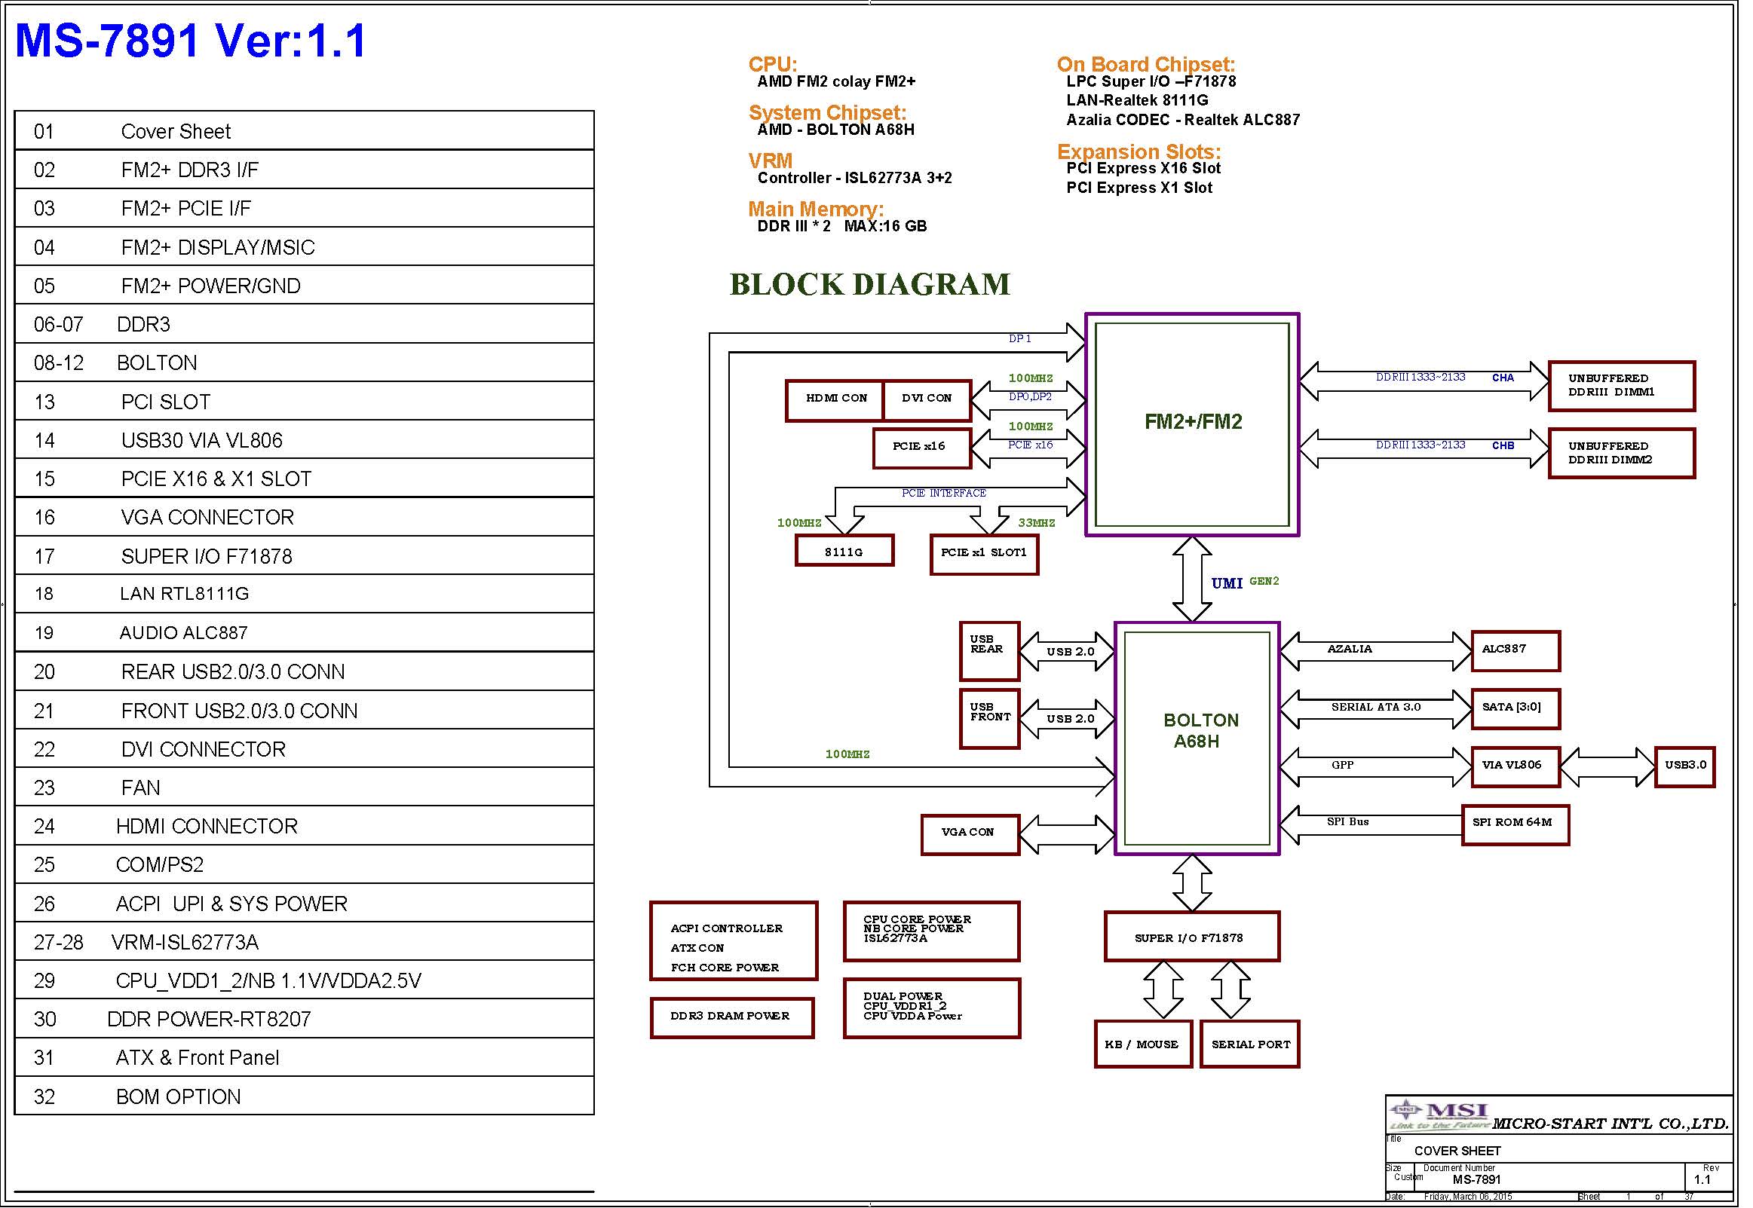Click the VIA VL806 diagram block
Screen dimensions: 1753x1208
pyautogui.click(x=1516, y=766)
